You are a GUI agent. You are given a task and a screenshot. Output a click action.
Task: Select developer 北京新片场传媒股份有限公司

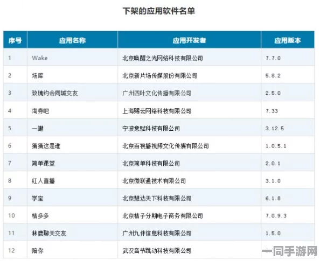[160, 76]
